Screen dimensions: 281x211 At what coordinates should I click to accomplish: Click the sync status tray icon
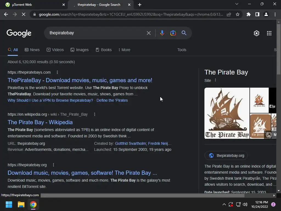point(231,204)
